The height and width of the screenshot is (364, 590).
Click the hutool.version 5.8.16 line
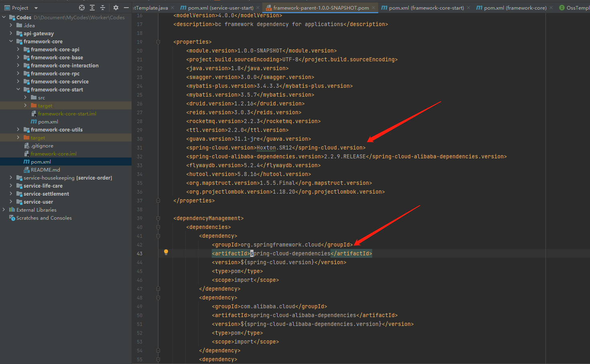[249, 174]
